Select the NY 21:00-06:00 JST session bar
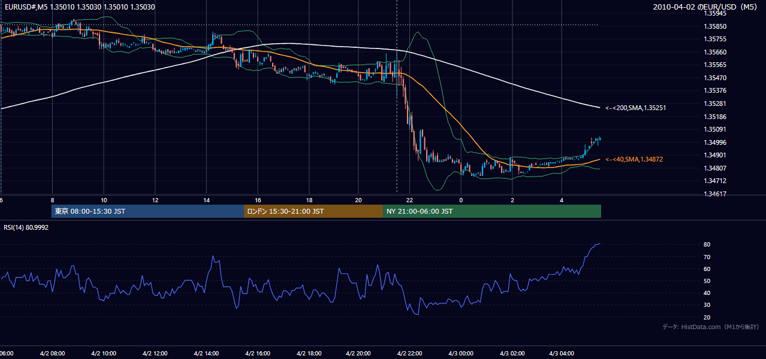Screen dimensions: 766x359 491,211
